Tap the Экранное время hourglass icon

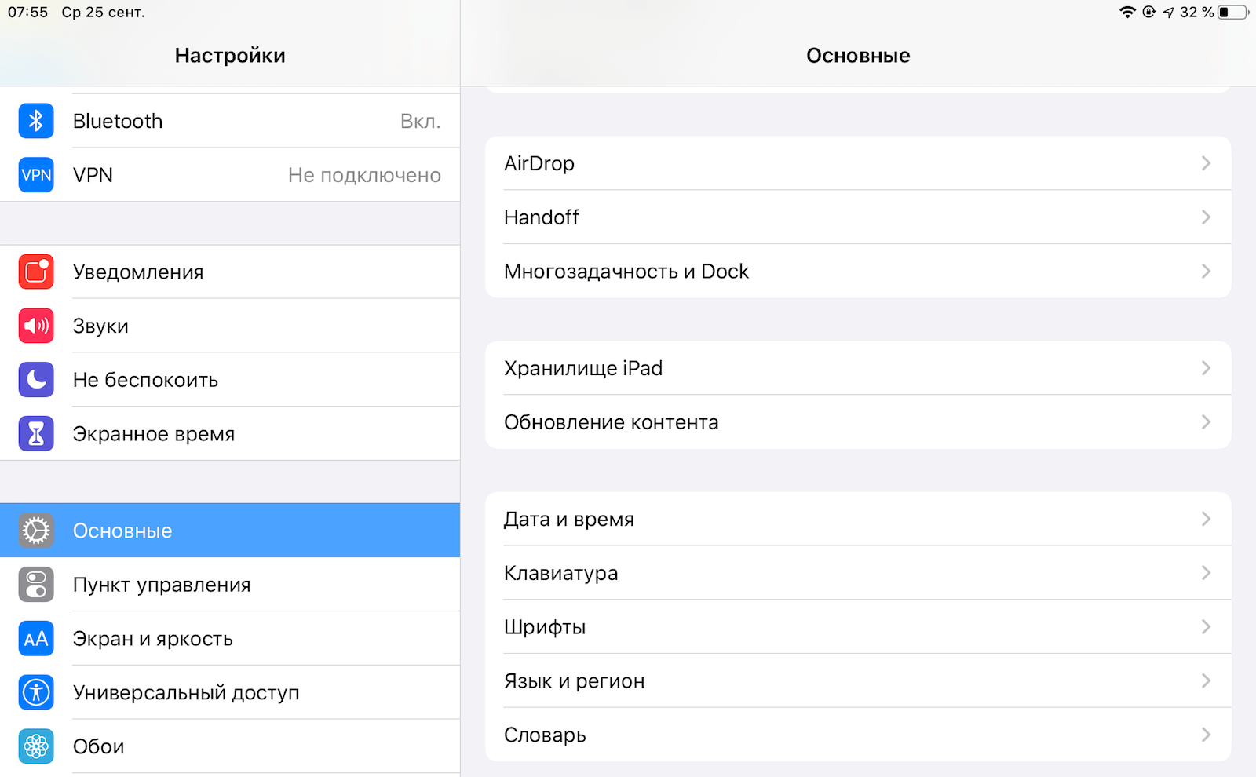[36, 434]
